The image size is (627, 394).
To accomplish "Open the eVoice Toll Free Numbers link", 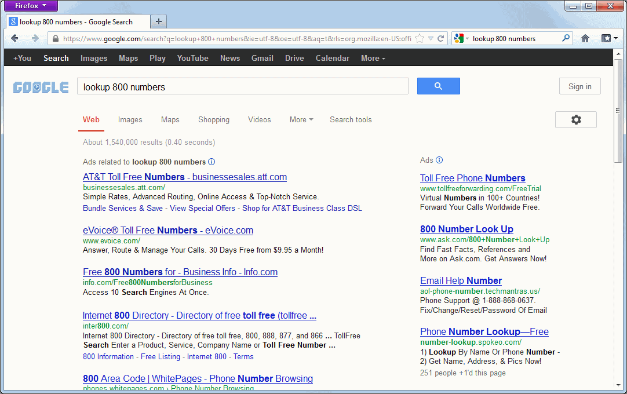I will tap(168, 230).
